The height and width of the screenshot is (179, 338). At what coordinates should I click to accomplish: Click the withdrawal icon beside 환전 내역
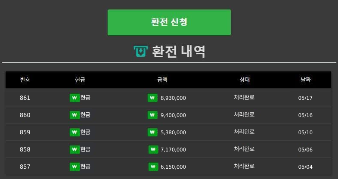140,52
